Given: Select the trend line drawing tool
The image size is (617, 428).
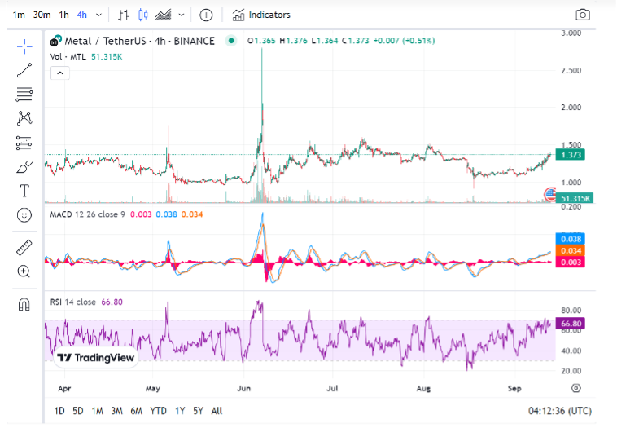Looking at the screenshot, I should (x=24, y=70).
